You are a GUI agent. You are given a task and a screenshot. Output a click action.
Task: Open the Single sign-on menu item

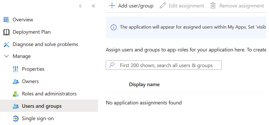click(x=38, y=119)
